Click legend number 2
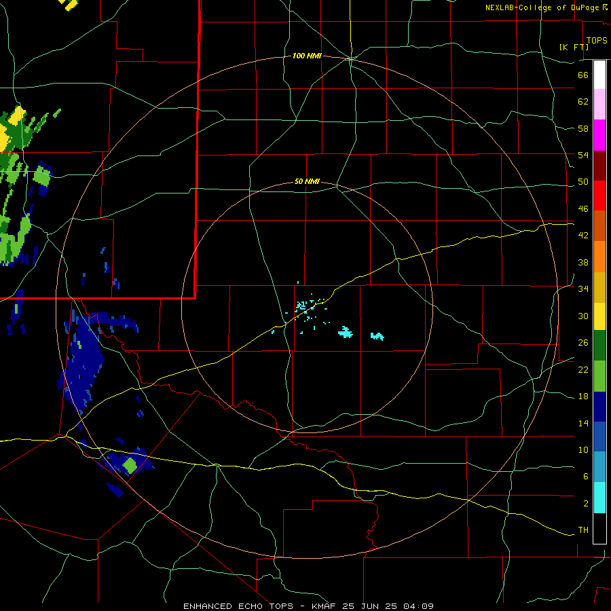Screen dimensions: 611x611 pos(585,504)
